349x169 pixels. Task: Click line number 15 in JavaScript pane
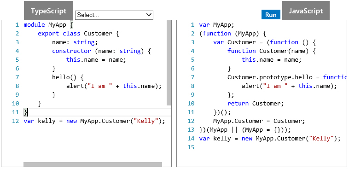point(191,147)
